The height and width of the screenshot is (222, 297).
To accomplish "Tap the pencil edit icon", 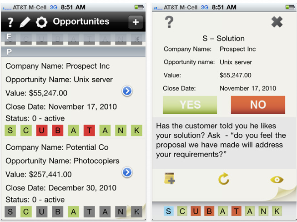I will [25, 22].
